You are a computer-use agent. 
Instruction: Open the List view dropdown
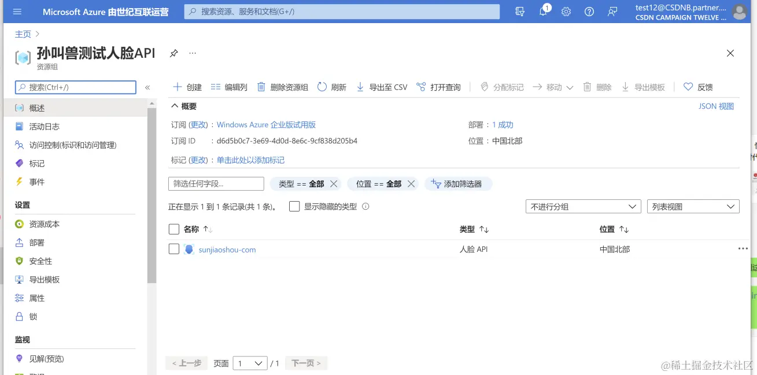693,206
